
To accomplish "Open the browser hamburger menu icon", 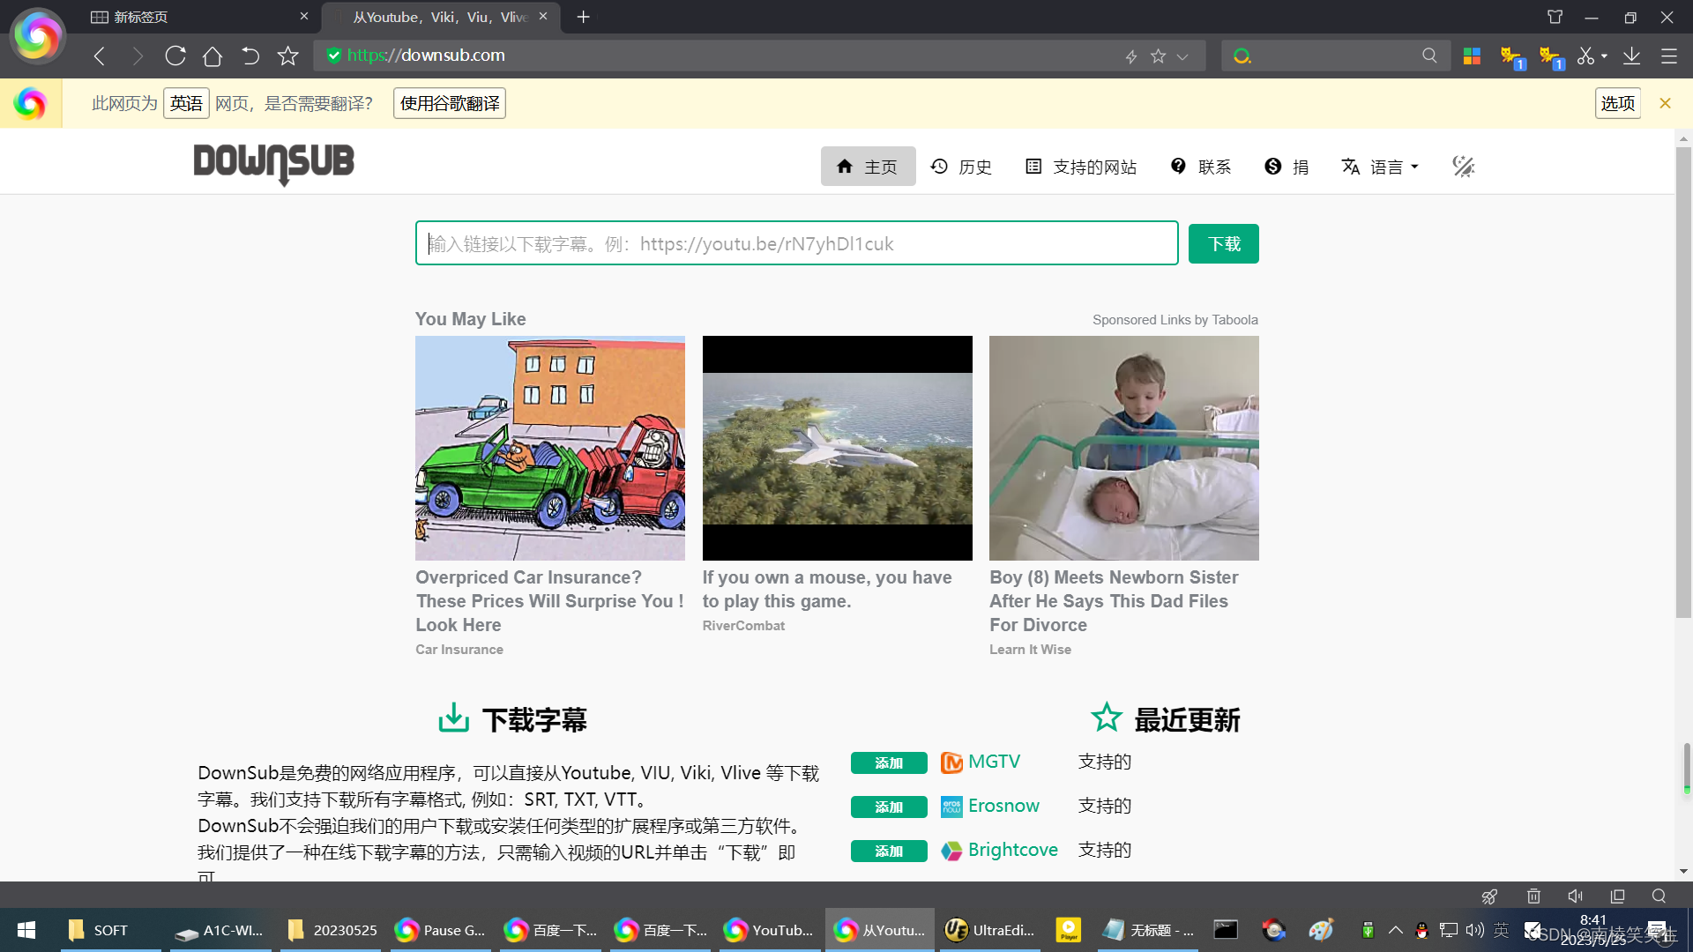I will (x=1668, y=56).
